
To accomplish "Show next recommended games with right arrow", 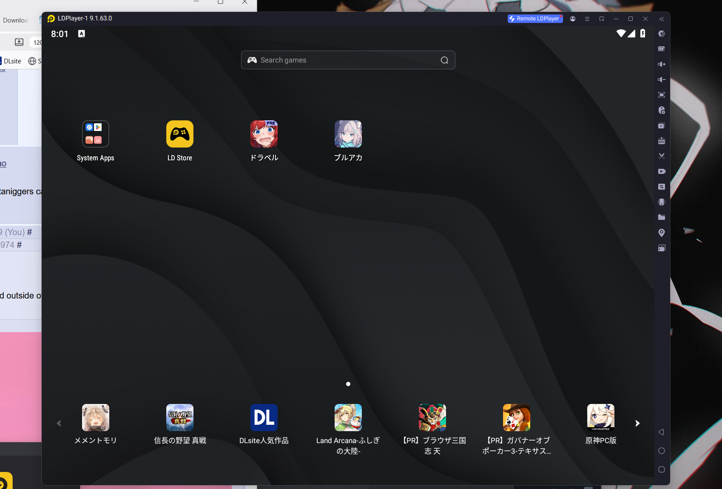I will (637, 423).
